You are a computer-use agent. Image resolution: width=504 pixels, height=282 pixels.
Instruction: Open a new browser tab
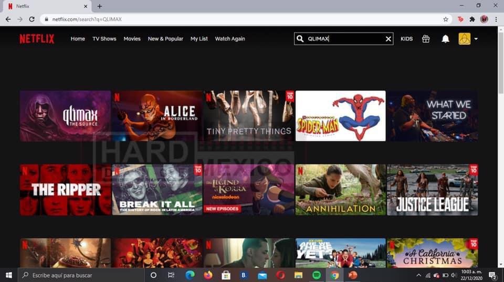tap(100, 6)
